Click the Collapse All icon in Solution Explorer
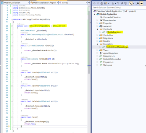The width and height of the screenshot is (146, 133). coord(122,3)
